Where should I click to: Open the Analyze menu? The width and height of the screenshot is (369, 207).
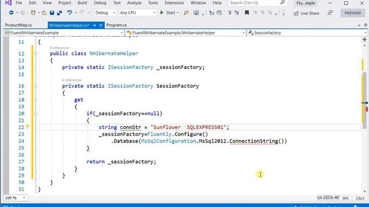point(134,3)
